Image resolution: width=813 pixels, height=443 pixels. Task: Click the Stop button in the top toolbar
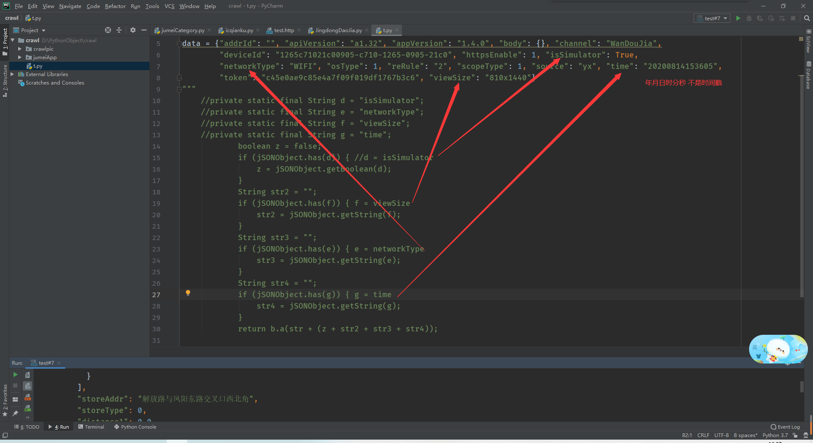793,18
